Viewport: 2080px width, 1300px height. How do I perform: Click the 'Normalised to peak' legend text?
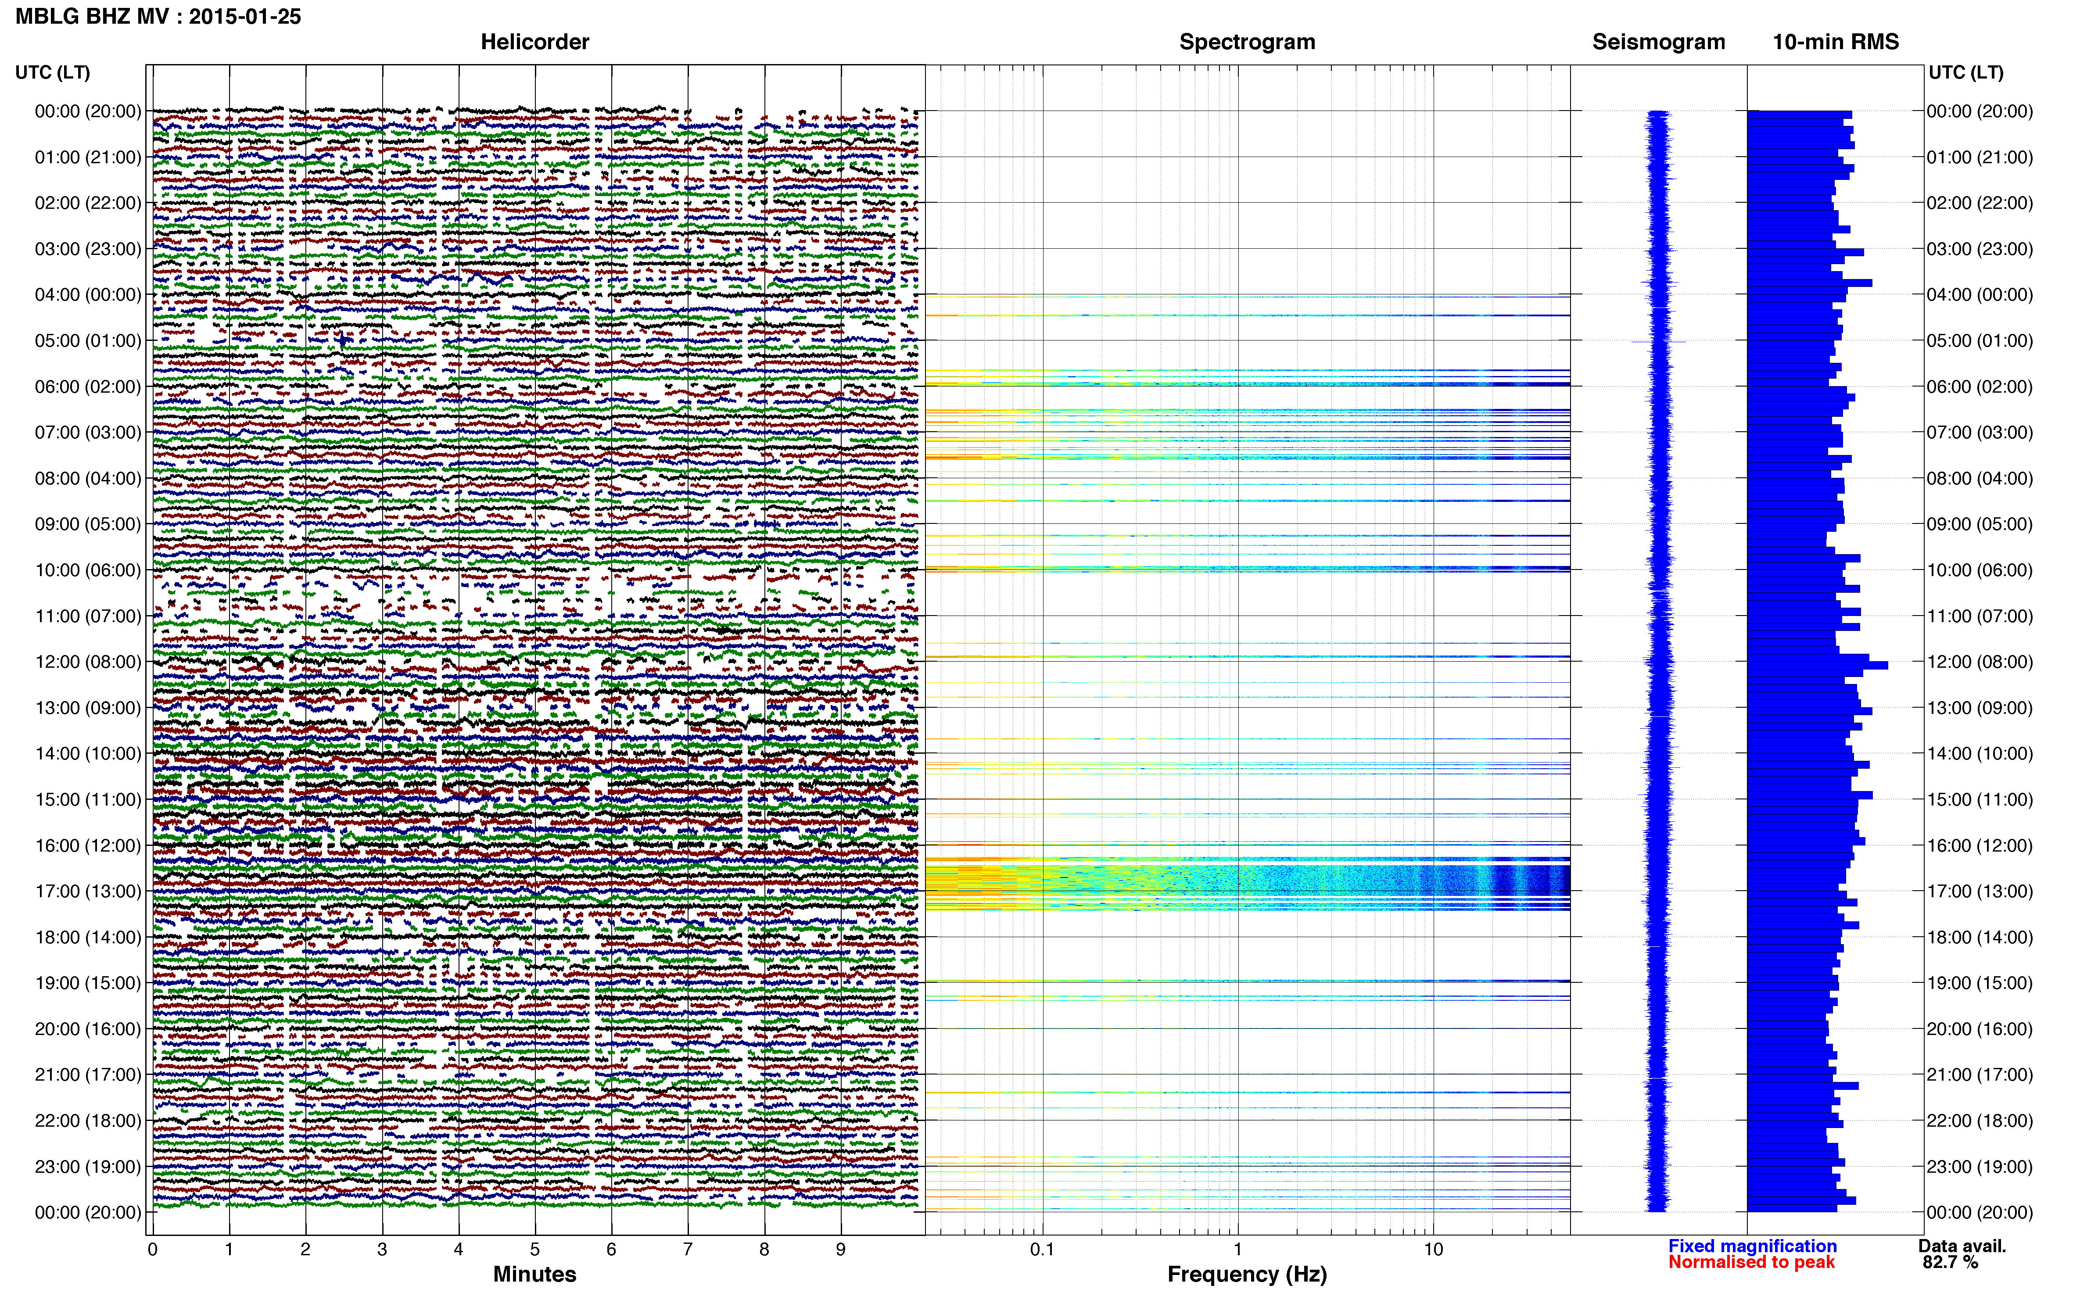tap(1751, 1262)
